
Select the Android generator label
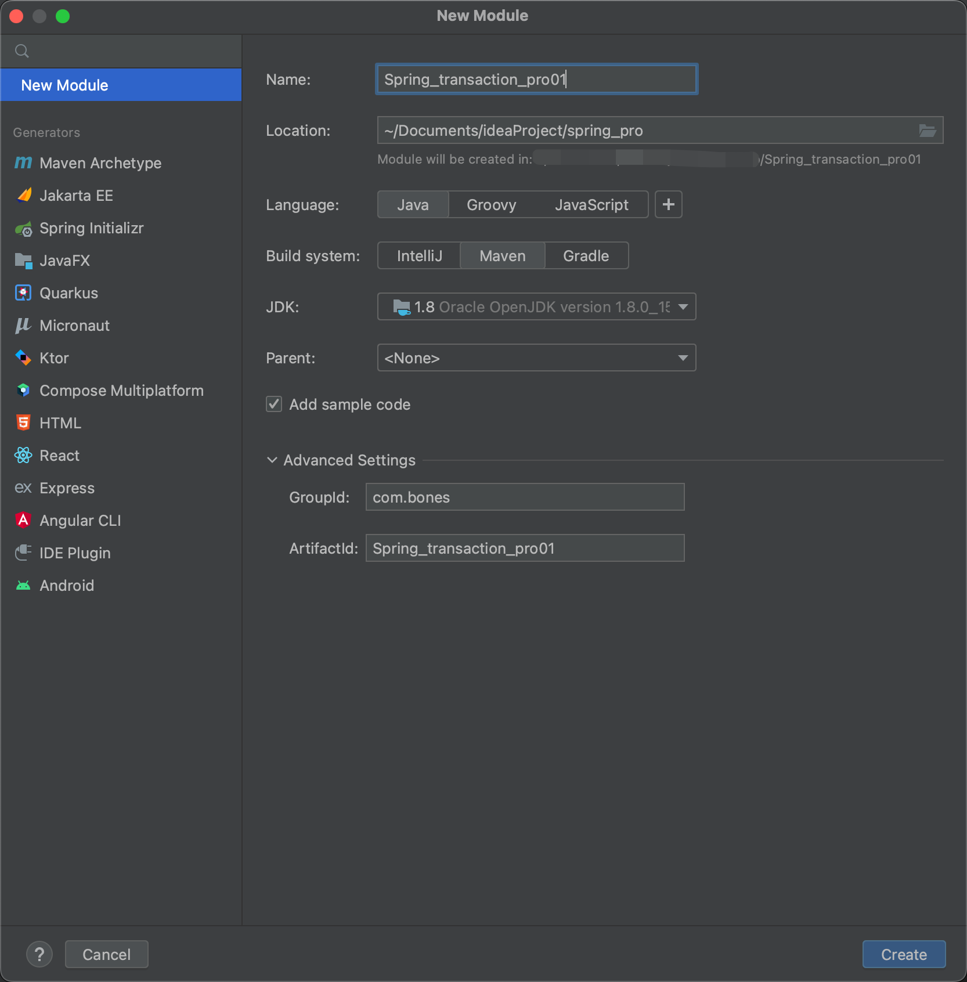click(x=67, y=586)
